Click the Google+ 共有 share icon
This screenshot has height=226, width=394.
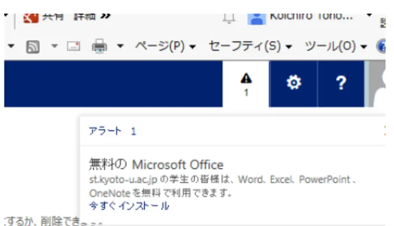point(31,18)
